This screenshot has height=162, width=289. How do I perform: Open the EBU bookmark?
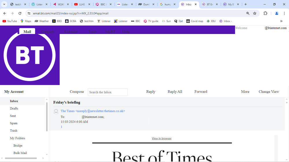tap(211, 21)
